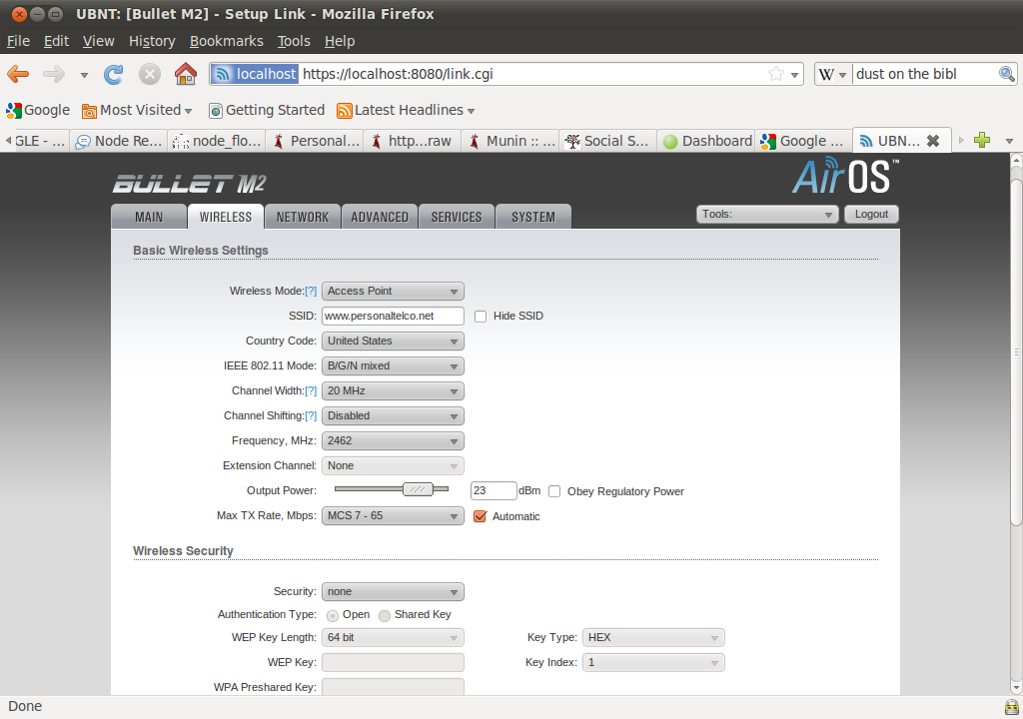Viewport: 1023px width, 719px height.
Task: Click the Output Power dBm value field
Action: (x=494, y=490)
